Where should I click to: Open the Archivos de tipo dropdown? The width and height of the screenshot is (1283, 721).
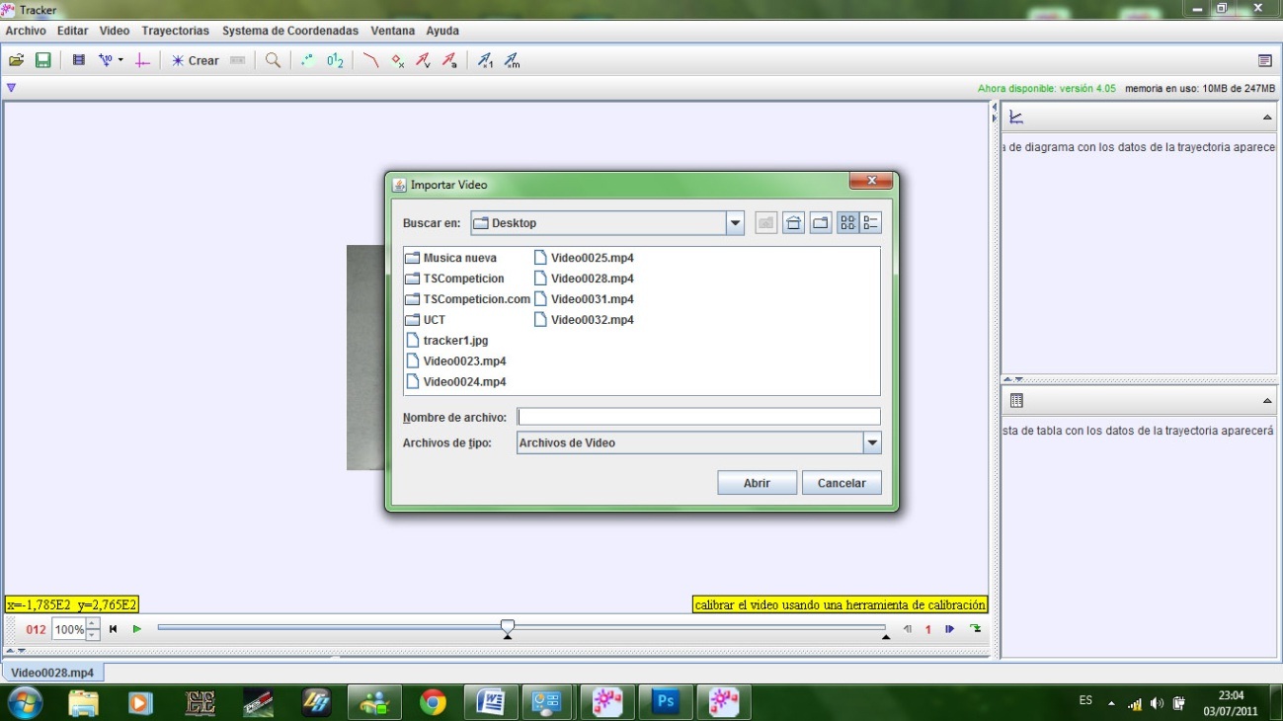coord(873,442)
